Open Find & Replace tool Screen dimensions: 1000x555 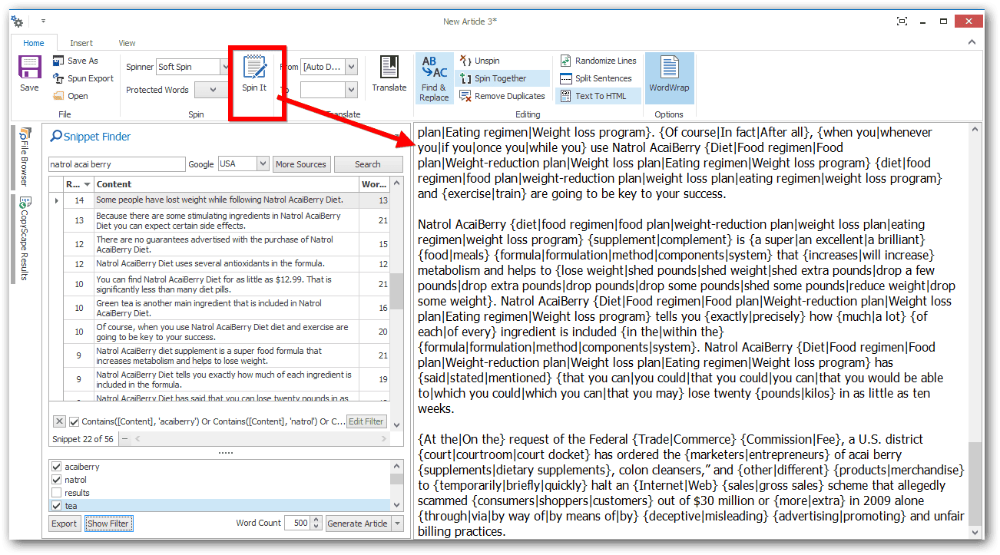434,78
